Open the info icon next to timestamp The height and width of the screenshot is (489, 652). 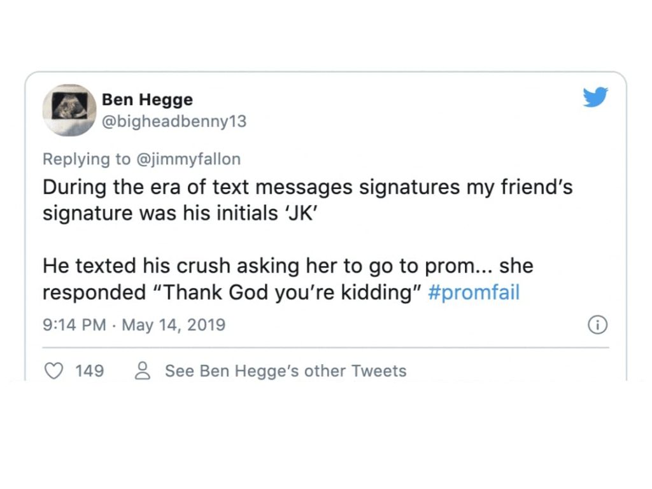[597, 325]
